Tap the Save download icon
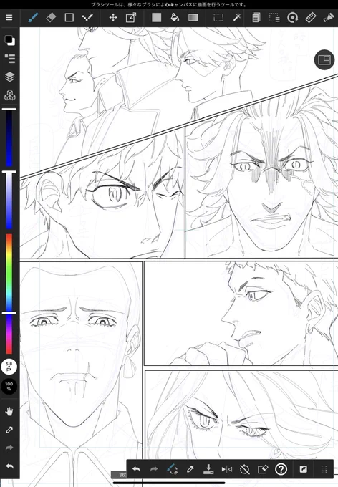 pos(208,469)
